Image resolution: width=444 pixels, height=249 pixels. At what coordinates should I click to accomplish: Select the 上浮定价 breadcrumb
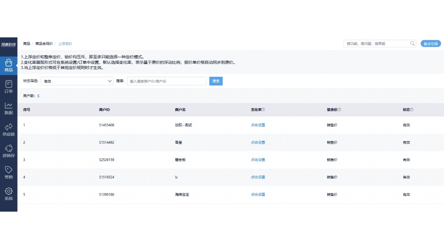[x=65, y=44]
